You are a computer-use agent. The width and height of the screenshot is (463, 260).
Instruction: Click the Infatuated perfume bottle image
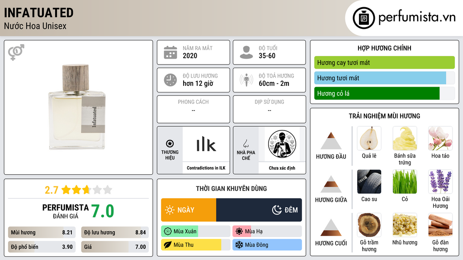[x=77, y=107]
